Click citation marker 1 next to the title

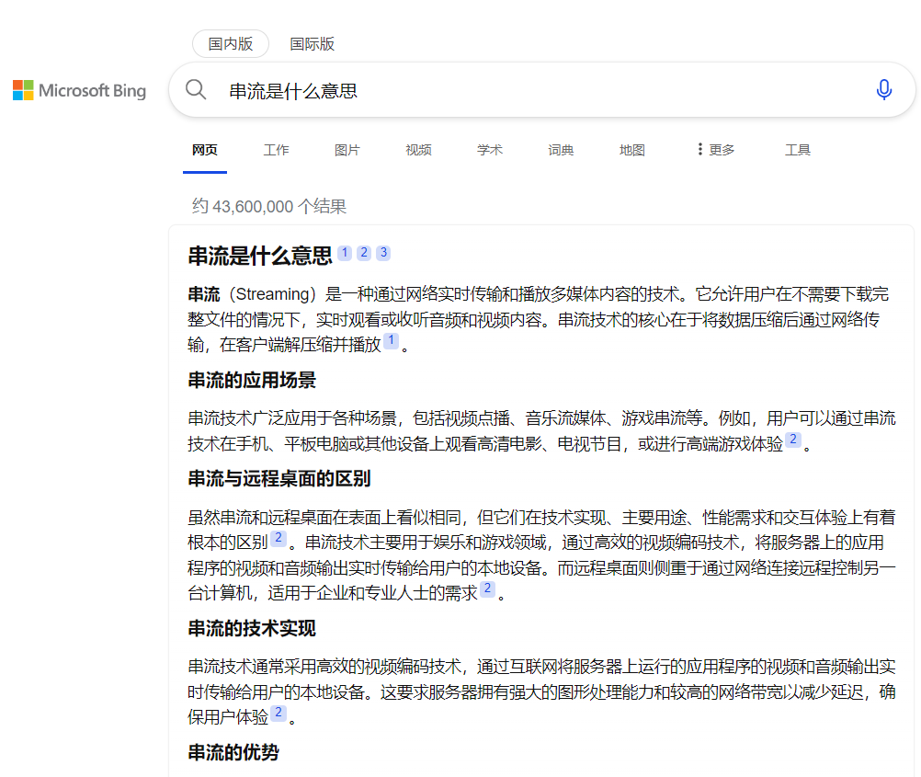click(x=345, y=252)
